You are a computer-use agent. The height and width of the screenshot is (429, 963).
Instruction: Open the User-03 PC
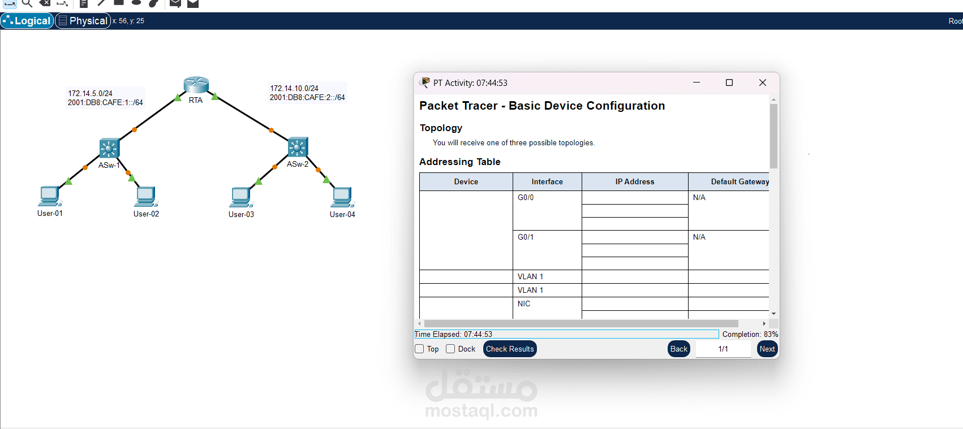click(x=241, y=197)
